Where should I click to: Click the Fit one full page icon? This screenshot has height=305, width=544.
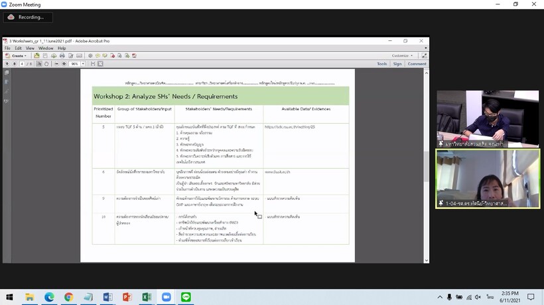100,64
